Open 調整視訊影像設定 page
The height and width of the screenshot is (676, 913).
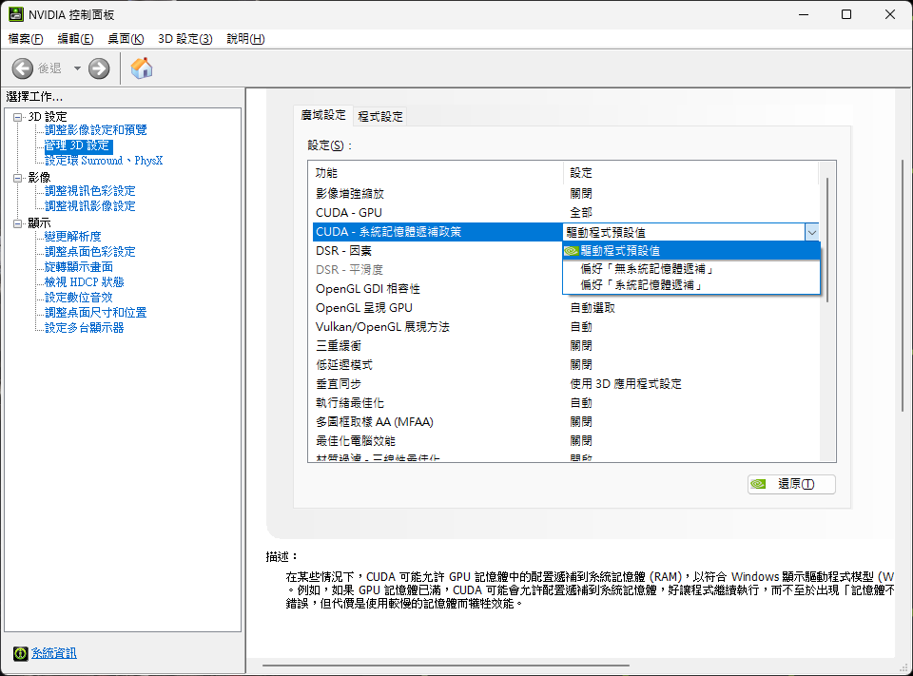pyautogui.click(x=90, y=206)
